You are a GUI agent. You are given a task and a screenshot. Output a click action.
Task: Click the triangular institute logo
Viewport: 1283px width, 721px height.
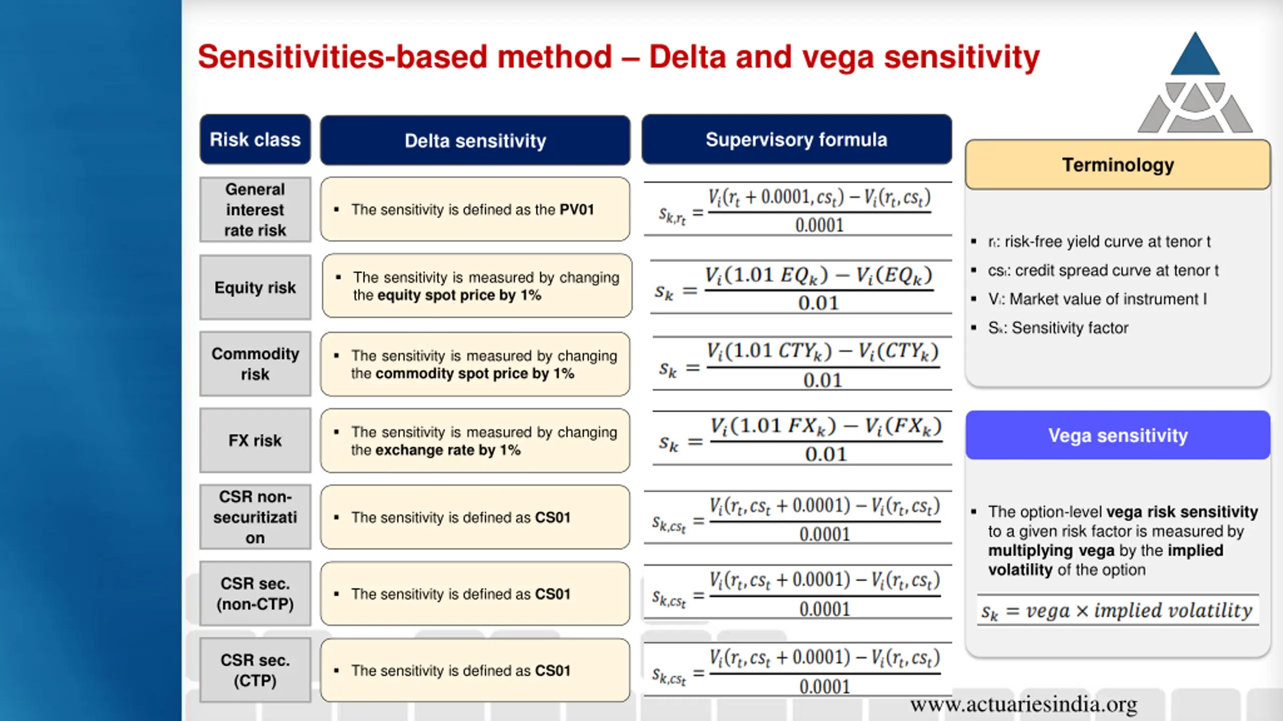click(x=1195, y=85)
